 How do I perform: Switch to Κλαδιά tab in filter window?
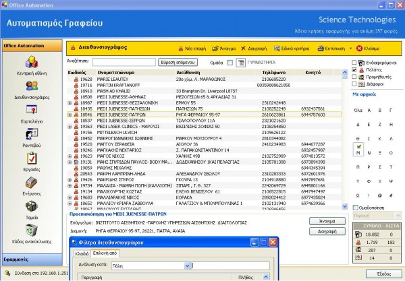click(82, 253)
